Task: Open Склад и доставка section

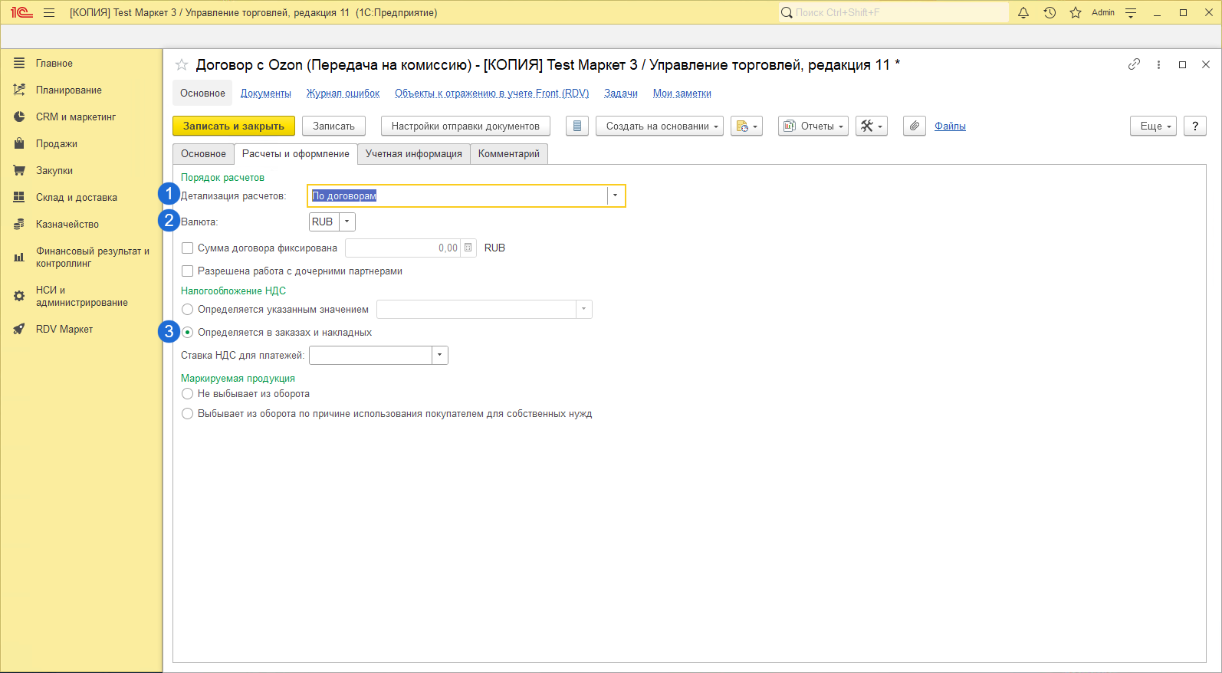Action: point(81,198)
